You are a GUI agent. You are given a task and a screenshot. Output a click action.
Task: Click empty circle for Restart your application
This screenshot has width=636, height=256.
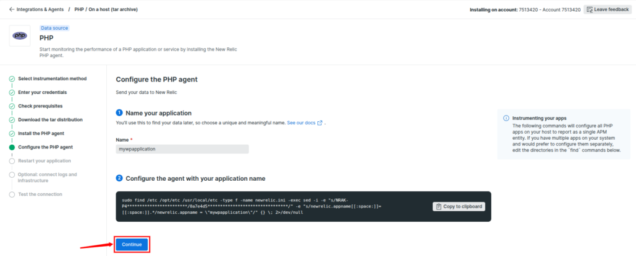click(12, 161)
